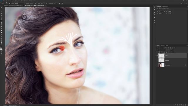Viewport: 188px width, 106px height.
Task: Click the Lights layer thumbnail
Action: (161, 56)
